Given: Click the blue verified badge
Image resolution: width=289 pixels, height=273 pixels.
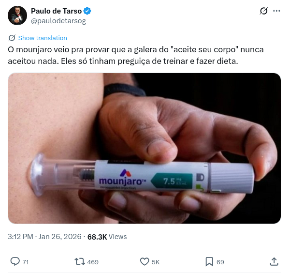Looking at the screenshot, I should pos(87,11).
